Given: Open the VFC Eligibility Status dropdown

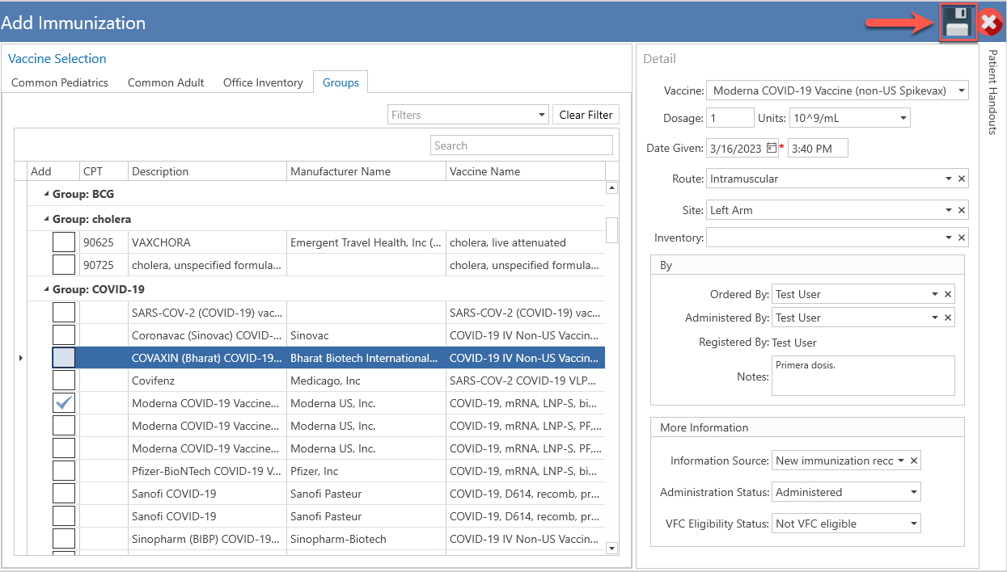Looking at the screenshot, I should tap(847, 524).
